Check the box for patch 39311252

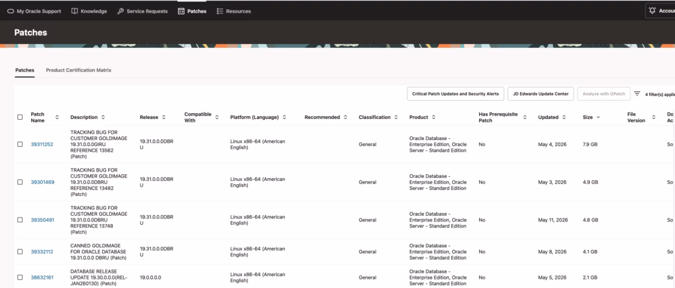pyautogui.click(x=20, y=144)
